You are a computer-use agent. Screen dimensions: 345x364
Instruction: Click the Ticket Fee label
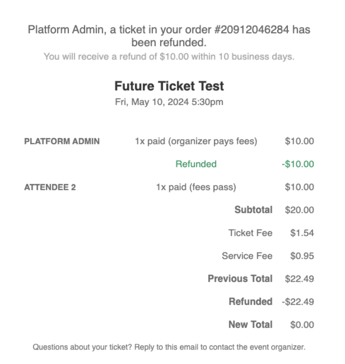(250, 233)
